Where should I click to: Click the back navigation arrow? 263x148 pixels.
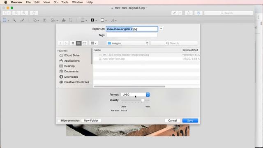coord(60,43)
